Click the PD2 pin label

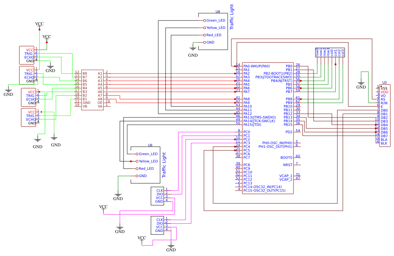tap(289, 132)
